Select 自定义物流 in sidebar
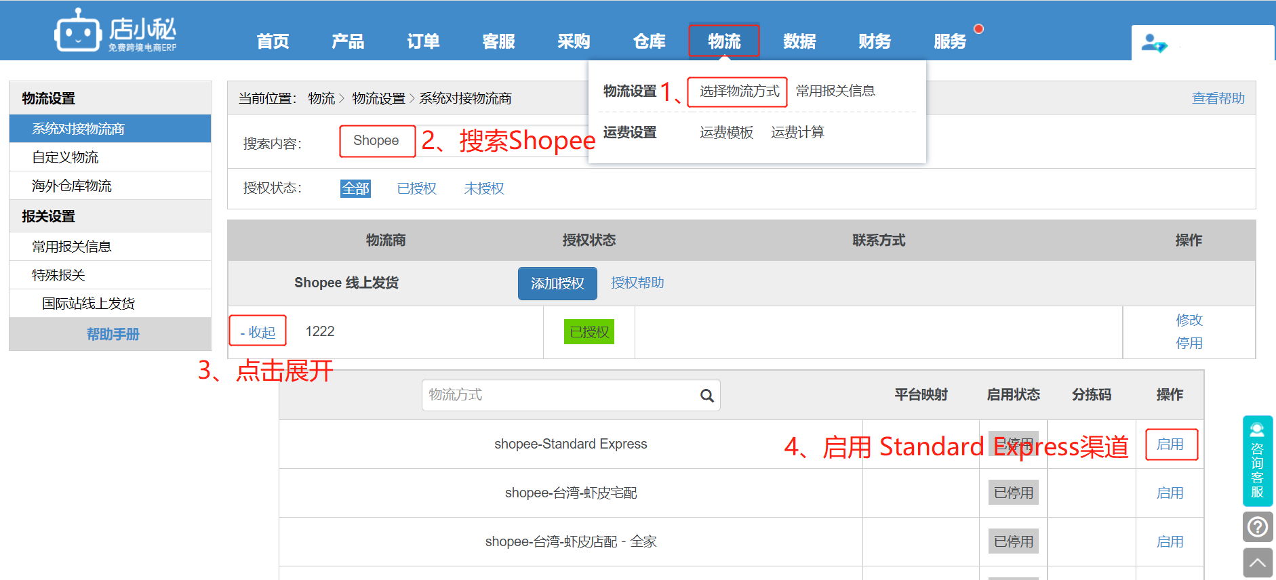Image resolution: width=1276 pixels, height=580 pixels. coord(110,157)
